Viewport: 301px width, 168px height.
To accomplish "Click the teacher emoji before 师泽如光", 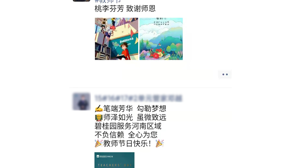I will (99, 118).
